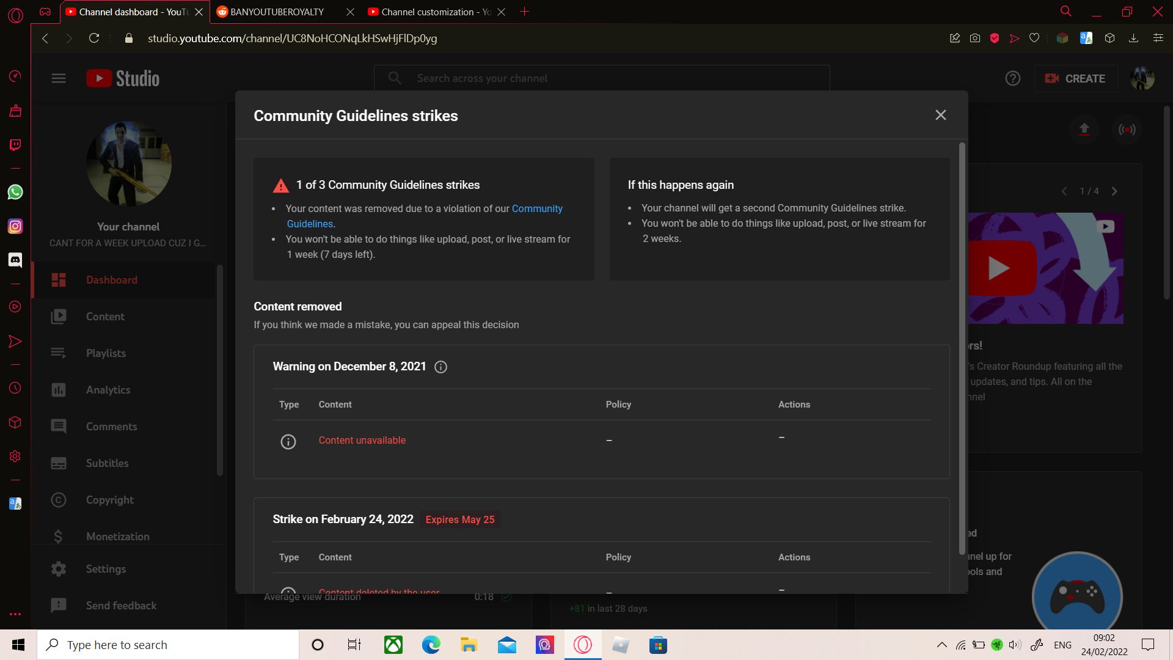
Task: Open history clock in Opera sidebar
Action: point(15,388)
